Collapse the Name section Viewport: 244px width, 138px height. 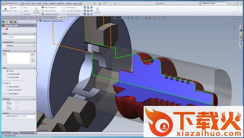[35, 33]
